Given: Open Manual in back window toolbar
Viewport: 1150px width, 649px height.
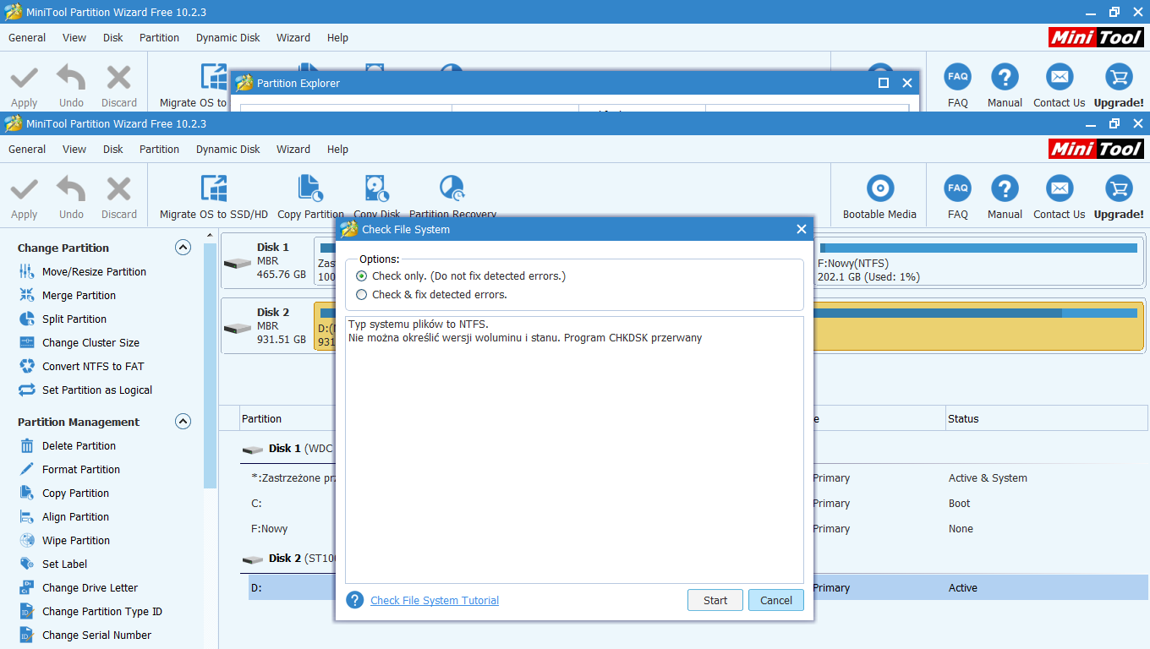Looking at the screenshot, I should (x=1005, y=85).
